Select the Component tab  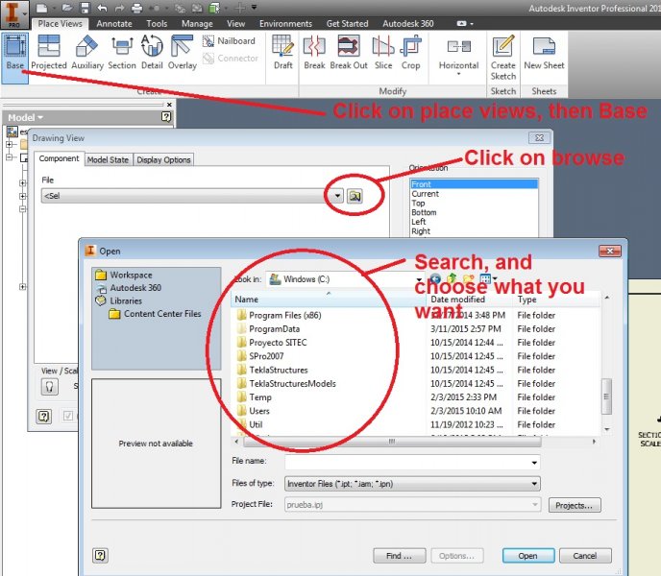[59, 158]
